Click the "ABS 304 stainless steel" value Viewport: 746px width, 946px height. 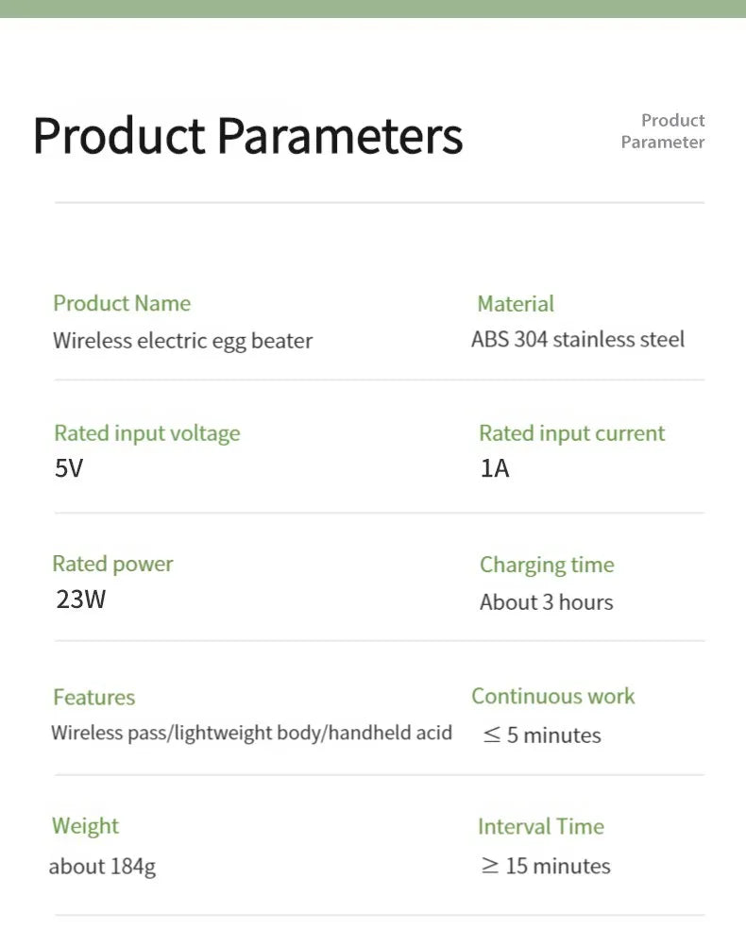(578, 340)
